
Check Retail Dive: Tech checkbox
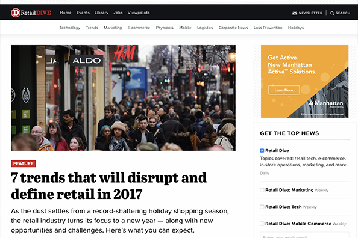[262, 207]
